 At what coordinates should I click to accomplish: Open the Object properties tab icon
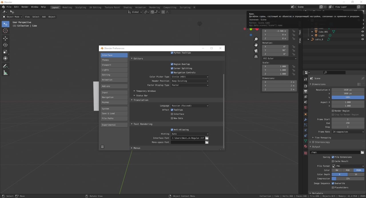click(x=305, y=114)
